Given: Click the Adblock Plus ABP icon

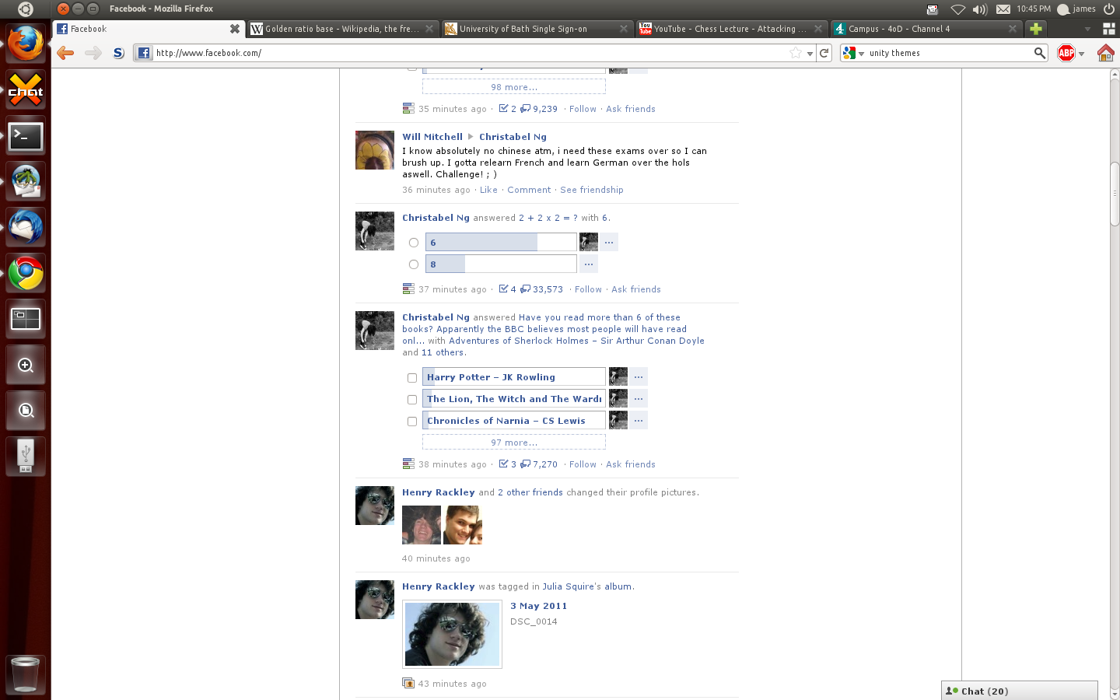Looking at the screenshot, I should click(x=1066, y=53).
